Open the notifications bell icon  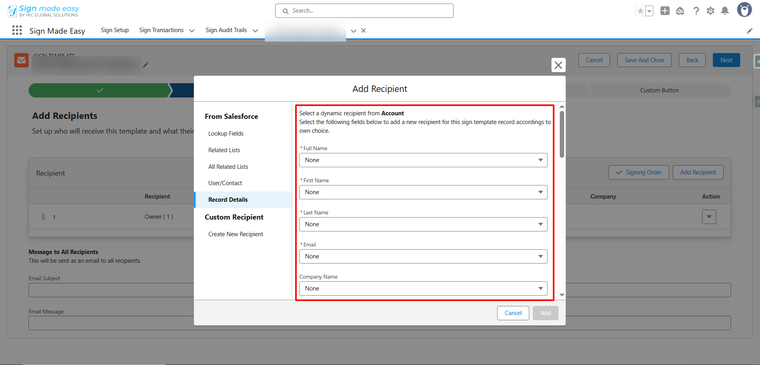(725, 11)
